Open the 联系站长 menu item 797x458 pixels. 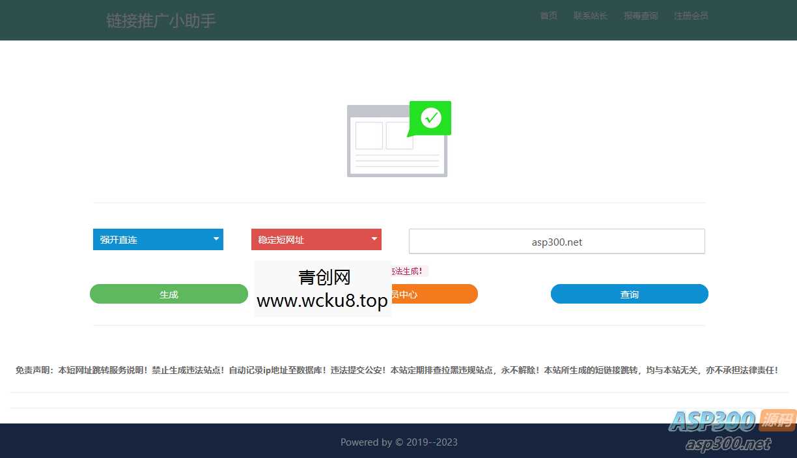(x=590, y=16)
